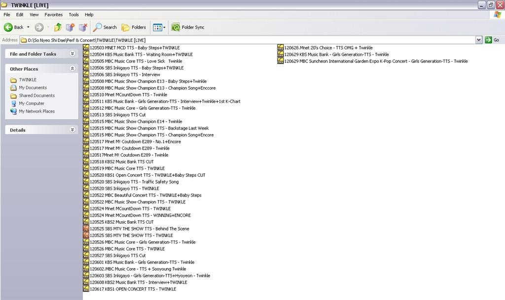Image resolution: width=505 pixels, height=300 pixels.
Task: Select icon of 120506 SBS Inkigayo TTS Interview
Action: click(86, 74)
